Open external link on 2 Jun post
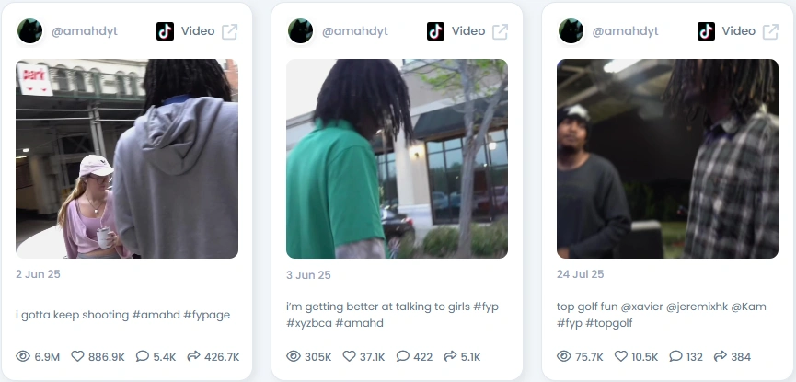The image size is (796, 382). [x=229, y=31]
